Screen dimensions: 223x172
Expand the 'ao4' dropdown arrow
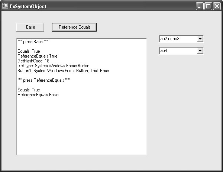click(200, 51)
